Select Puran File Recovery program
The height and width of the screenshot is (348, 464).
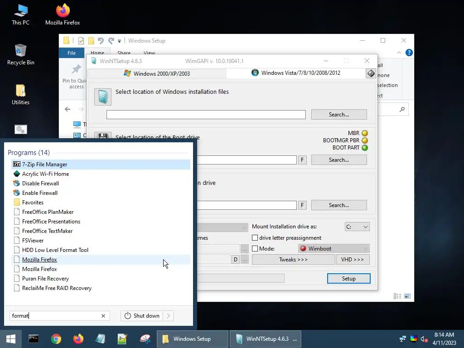pos(101,279)
